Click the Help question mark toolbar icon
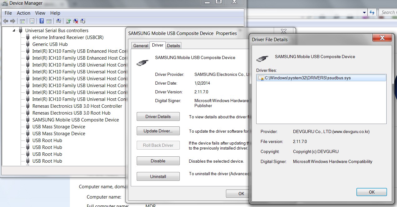397x207 pixels. [x=42, y=21]
